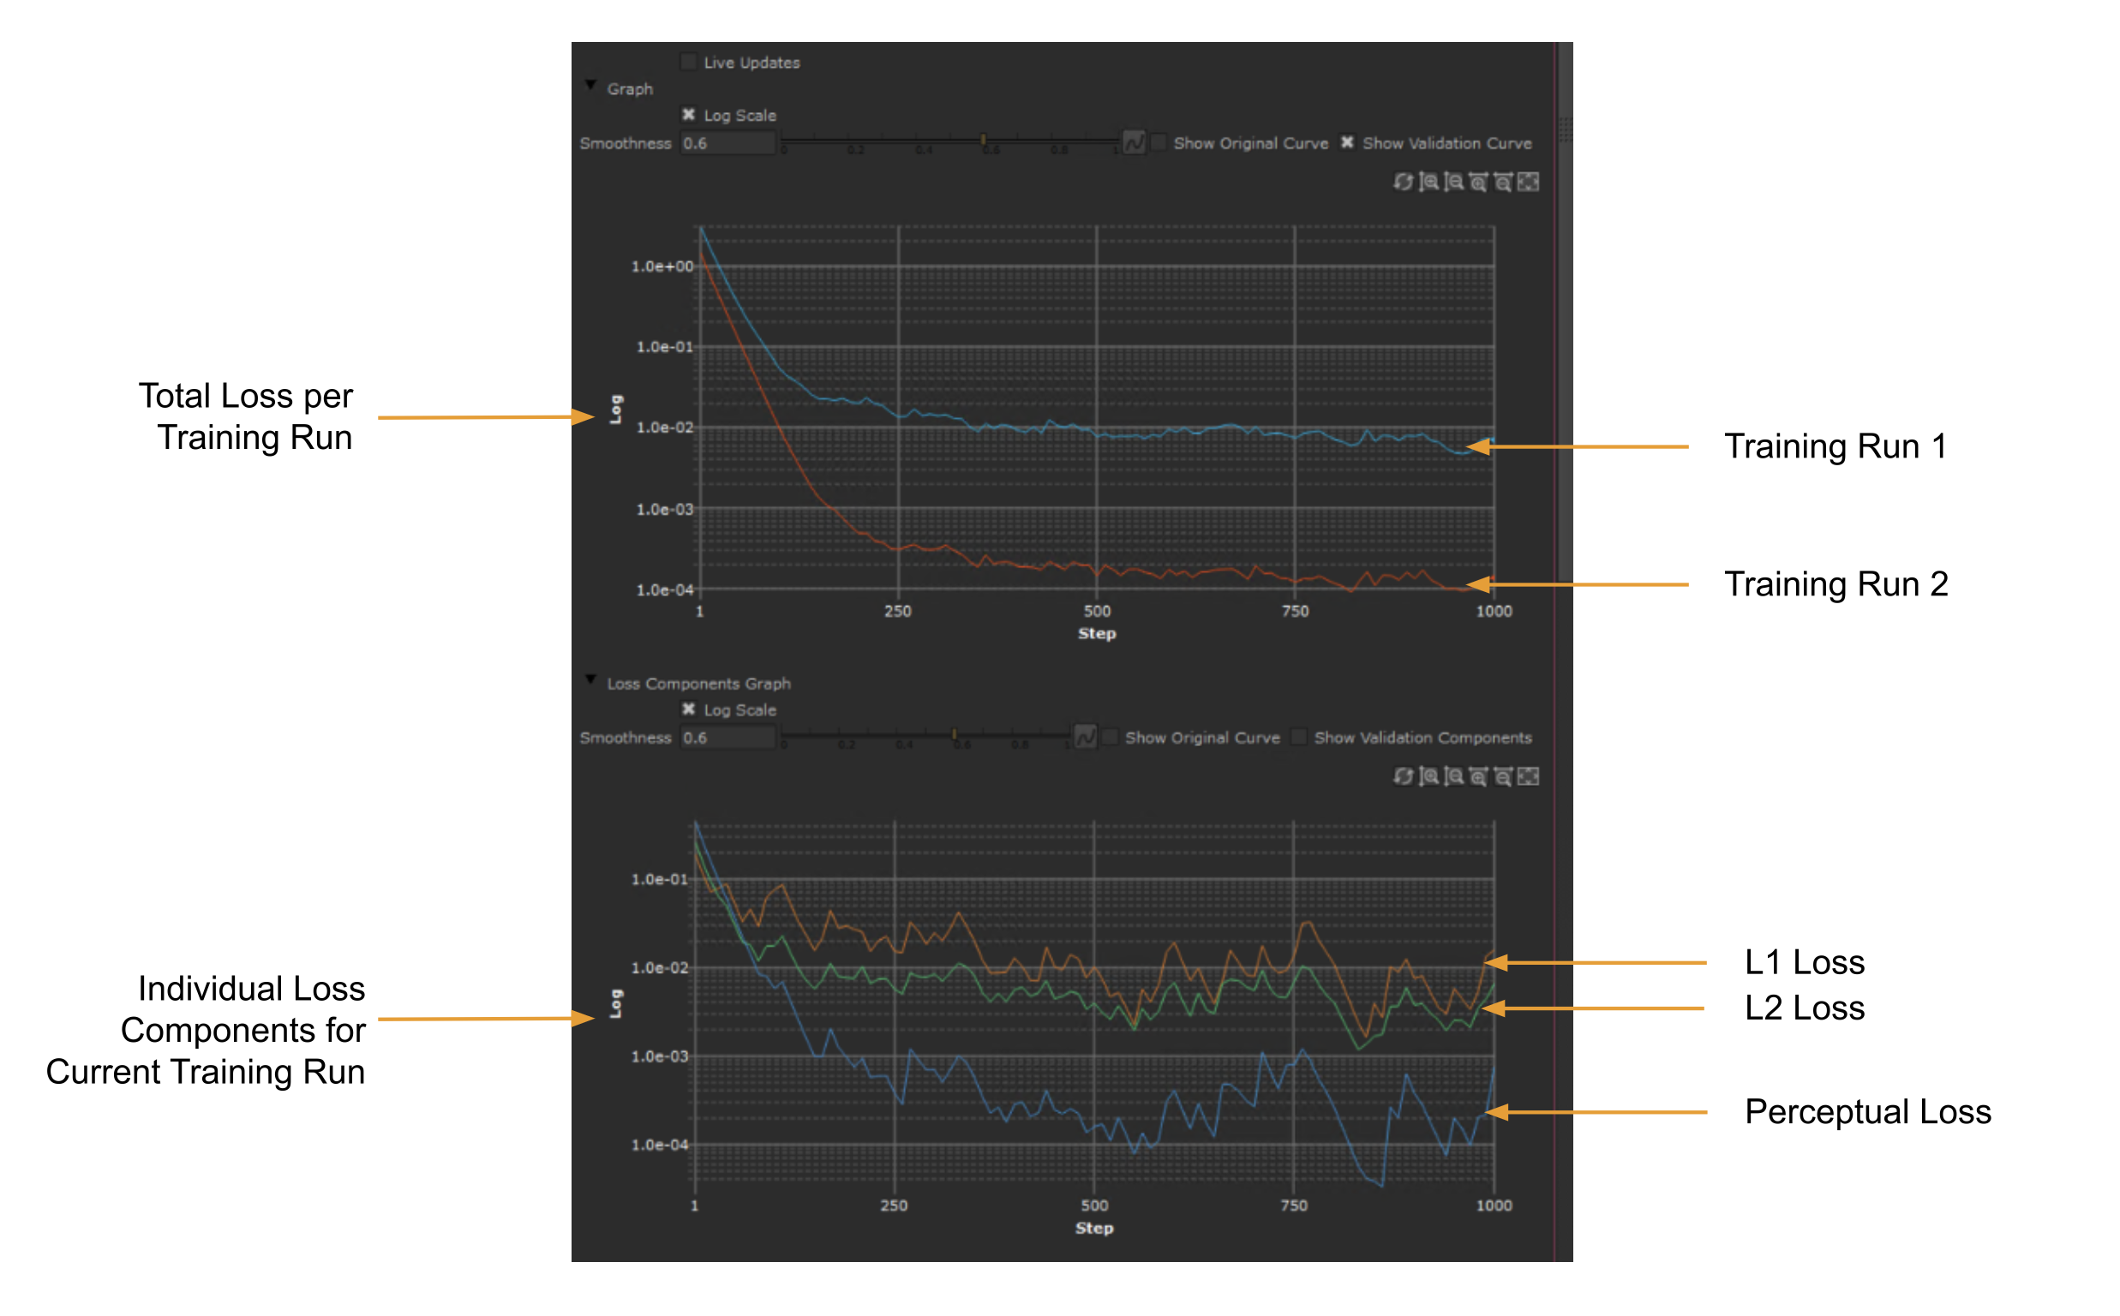
Task: Enable the Live Updates checkbox
Action: tap(688, 62)
